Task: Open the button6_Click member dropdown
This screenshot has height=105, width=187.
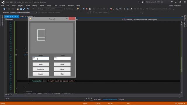Action: click(x=182, y=20)
